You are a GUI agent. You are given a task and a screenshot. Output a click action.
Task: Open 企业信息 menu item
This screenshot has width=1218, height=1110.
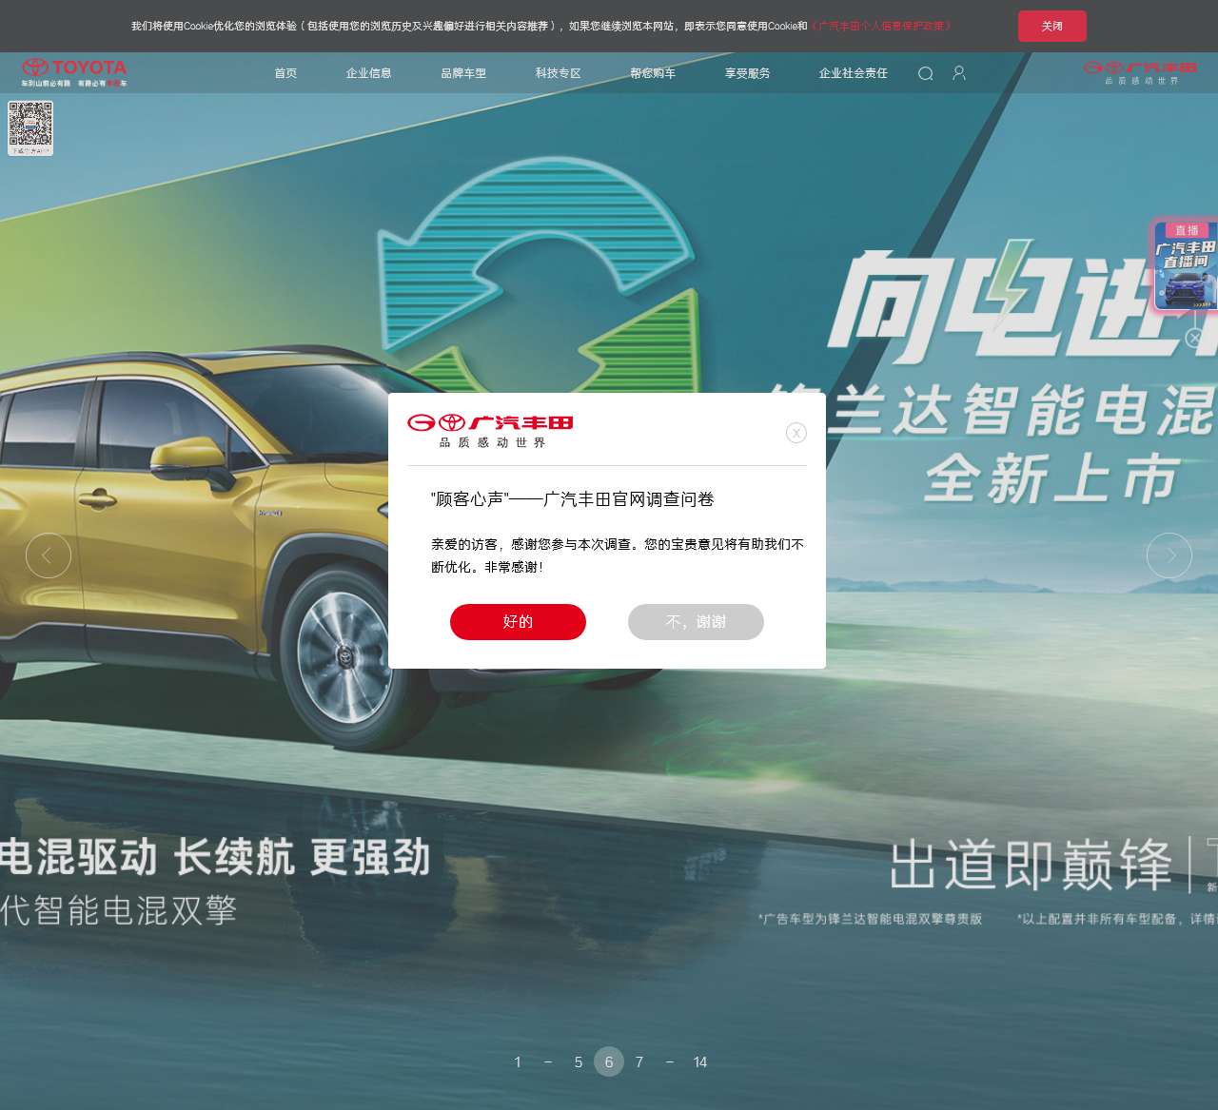[x=369, y=73]
